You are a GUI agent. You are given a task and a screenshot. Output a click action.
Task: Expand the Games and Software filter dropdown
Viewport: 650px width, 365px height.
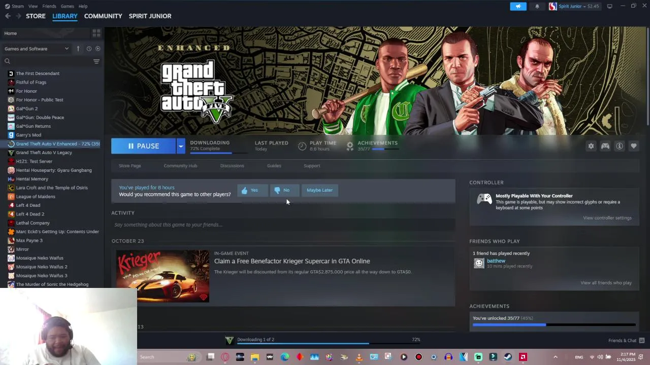click(x=36, y=49)
